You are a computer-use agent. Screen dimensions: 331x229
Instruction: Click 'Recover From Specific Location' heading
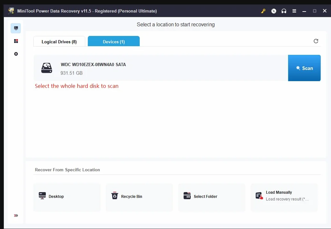pyautogui.click(x=67, y=170)
